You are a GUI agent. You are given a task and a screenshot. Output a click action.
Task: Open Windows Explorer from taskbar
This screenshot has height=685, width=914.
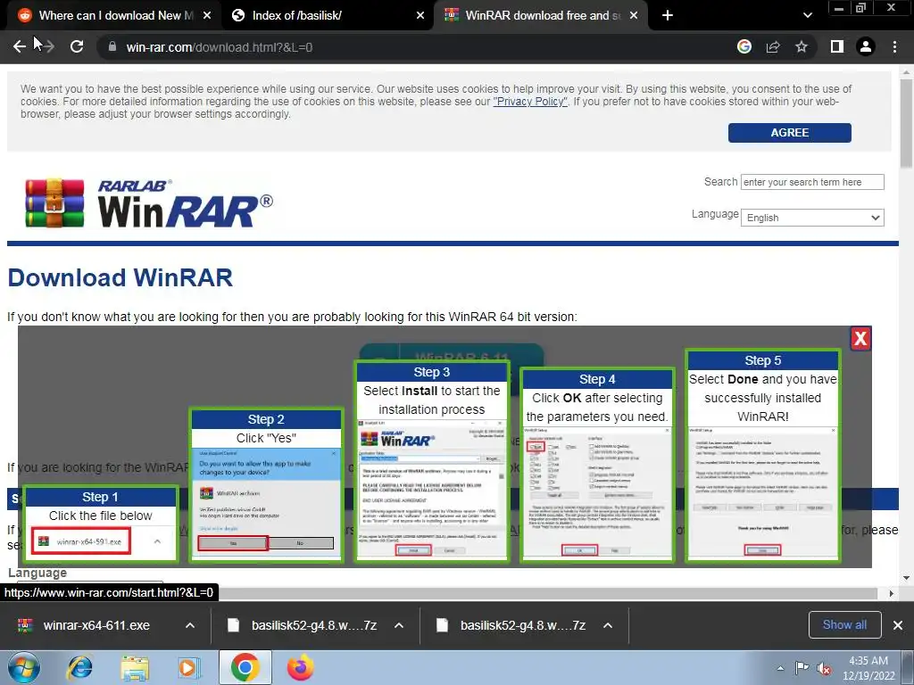pos(135,668)
